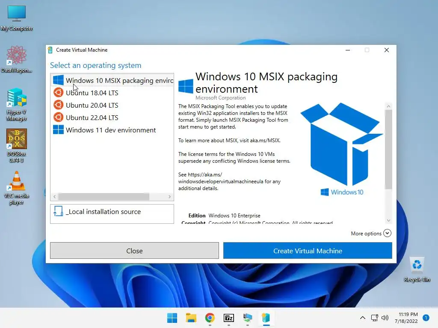Click the More options label

click(366, 234)
